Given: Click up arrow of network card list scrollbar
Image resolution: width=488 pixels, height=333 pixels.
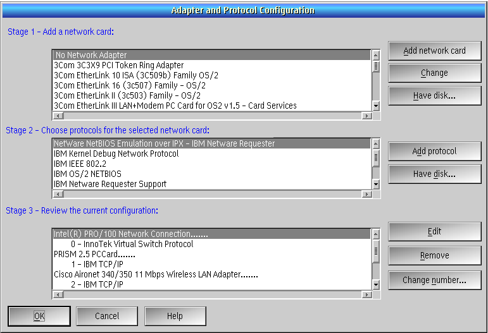Looking at the screenshot, I should click(376, 56).
